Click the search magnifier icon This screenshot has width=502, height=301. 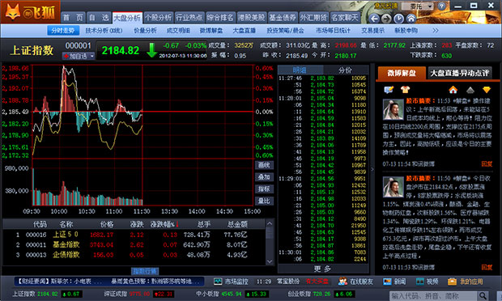483,296
